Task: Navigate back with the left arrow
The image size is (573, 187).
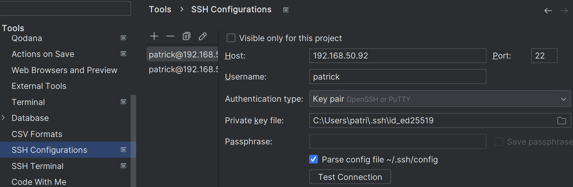Action: pyautogui.click(x=548, y=11)
